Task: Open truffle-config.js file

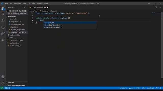Action: 15,46
